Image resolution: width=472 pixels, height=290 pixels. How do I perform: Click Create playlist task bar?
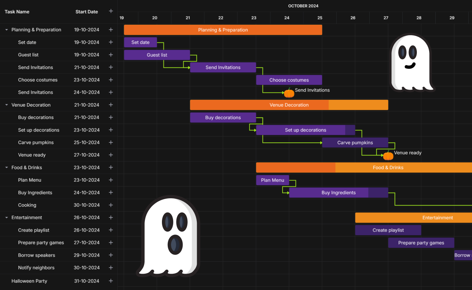[388, 230]
